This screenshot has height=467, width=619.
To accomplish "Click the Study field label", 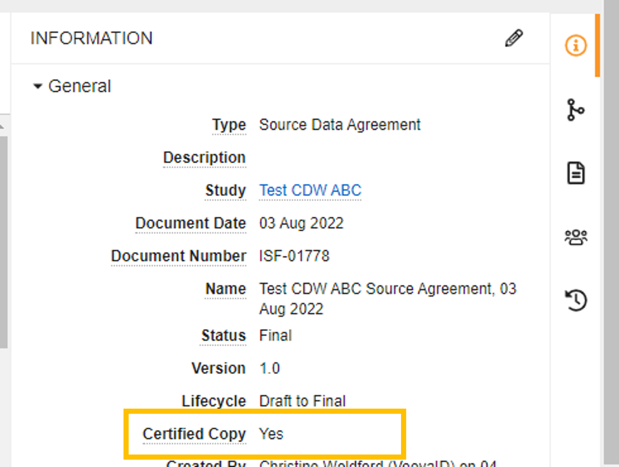I will pos(225,190).
